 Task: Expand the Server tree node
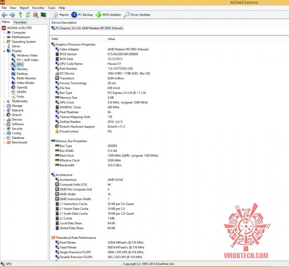[x=4, y=47]
